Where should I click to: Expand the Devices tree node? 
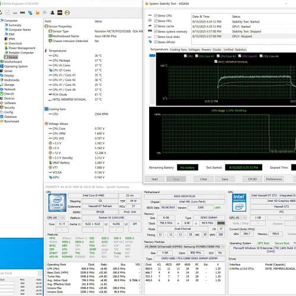pos(9,98)
